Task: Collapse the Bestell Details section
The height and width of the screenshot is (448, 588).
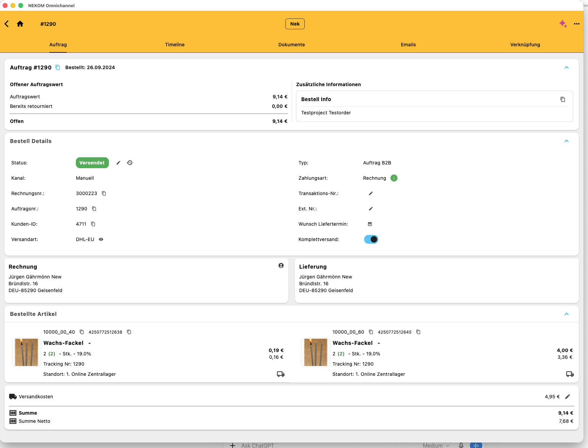Action: tap(567, 141)
